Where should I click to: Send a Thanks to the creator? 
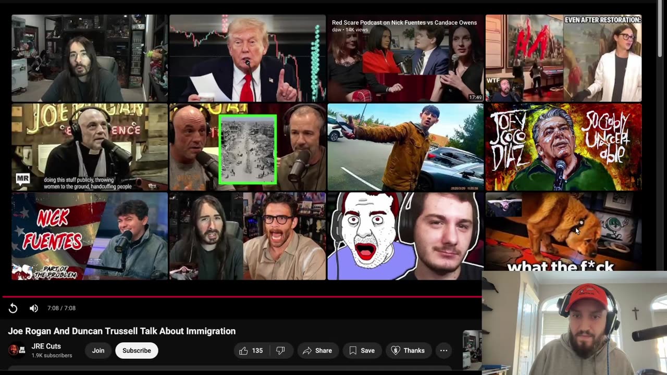click(408, 351)
